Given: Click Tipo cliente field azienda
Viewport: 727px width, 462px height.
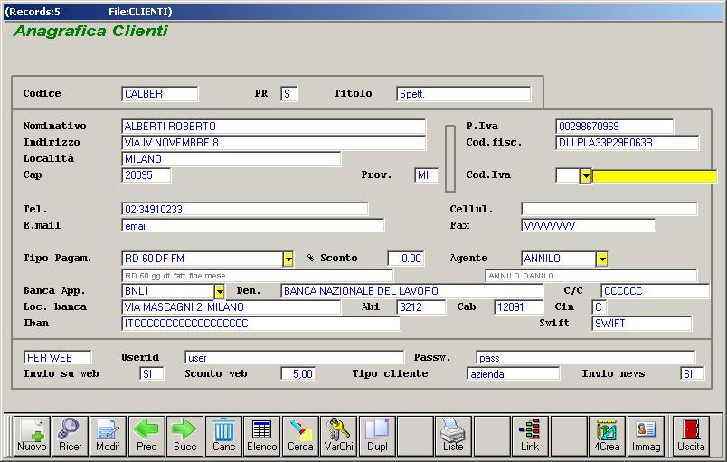Looking at the screenshot, I should [x=514, y=373].
